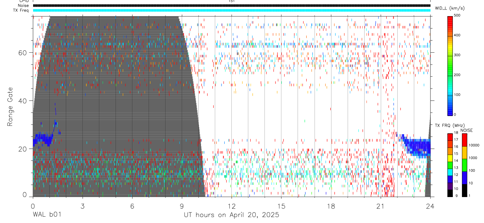Click the 200 tick on the width colorbar
Image resolution: width=484 pixels, height=223 pixels.
458,75
